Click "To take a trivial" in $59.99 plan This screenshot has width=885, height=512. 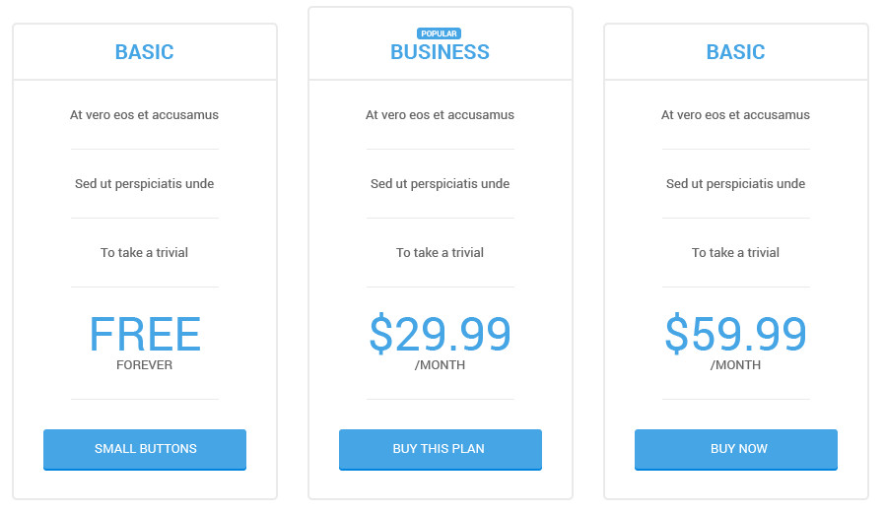(735, 253)
